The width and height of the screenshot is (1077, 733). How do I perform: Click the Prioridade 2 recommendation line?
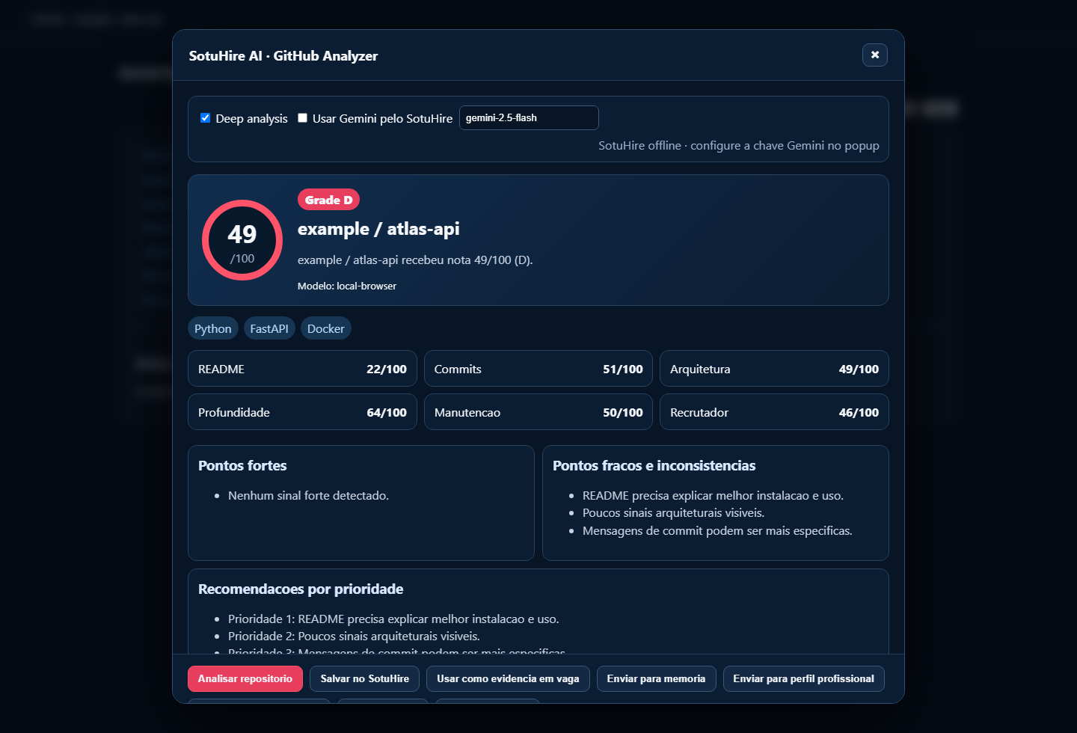[x=354, y=636]
